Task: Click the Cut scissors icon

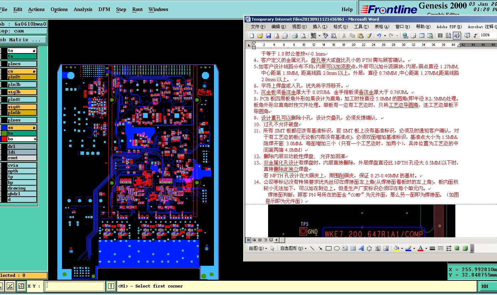Action: click(344, 35)
